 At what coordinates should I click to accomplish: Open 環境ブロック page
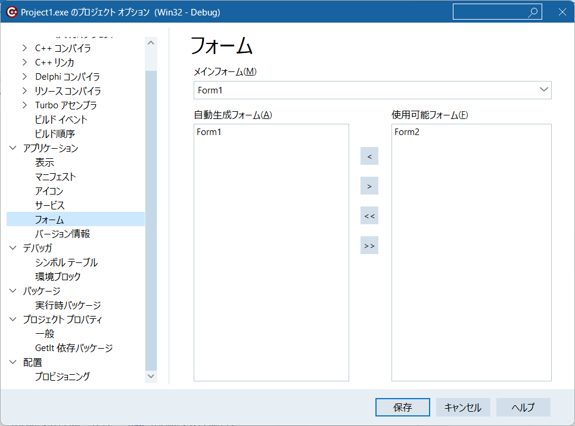click(58, 277)
